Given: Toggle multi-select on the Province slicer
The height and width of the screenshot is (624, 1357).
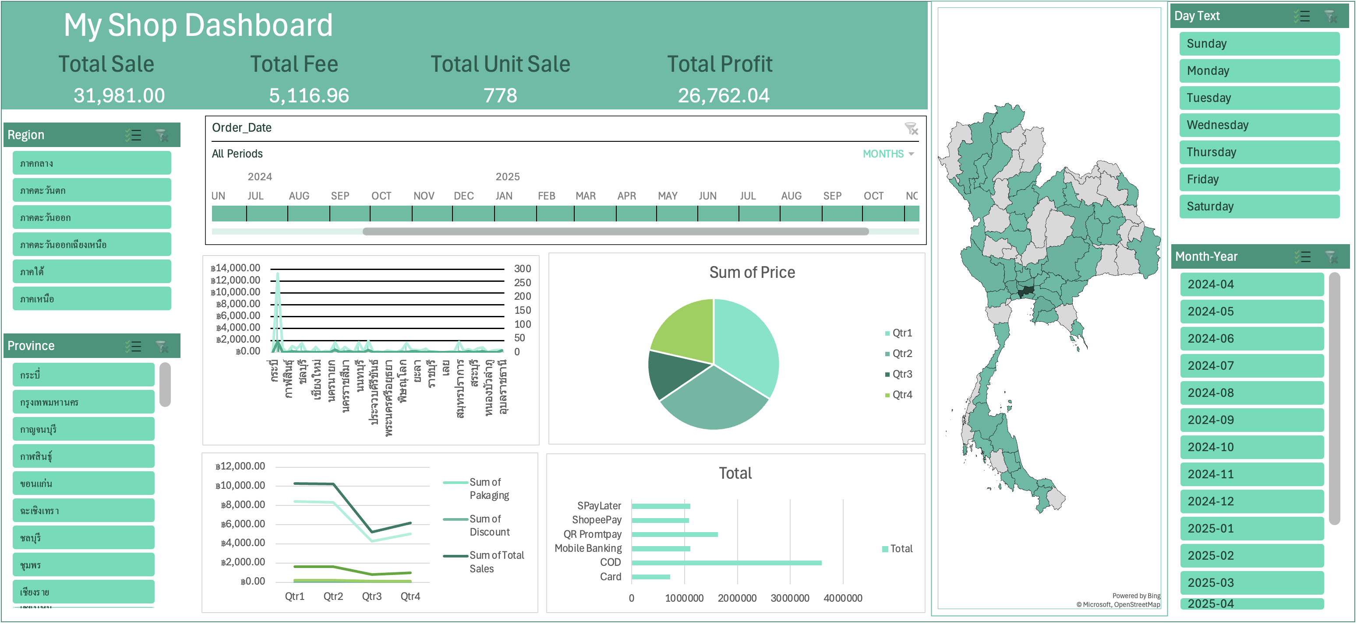Looking at the screenshot, I should 134,346.
